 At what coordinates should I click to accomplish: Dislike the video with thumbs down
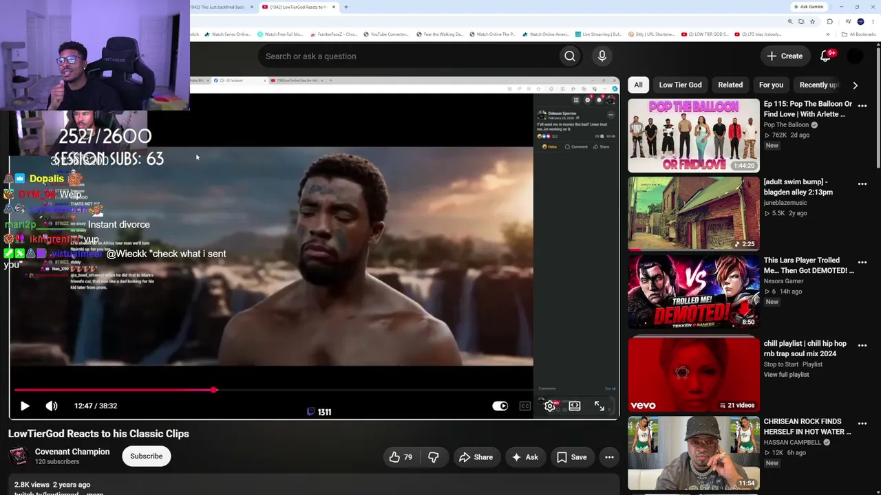(x=433, y=457)
